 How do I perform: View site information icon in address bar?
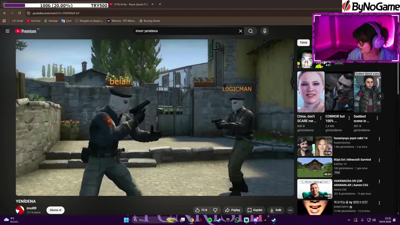point(28,13)
